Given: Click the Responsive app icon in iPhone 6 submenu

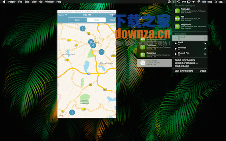Looking at the screenshot, I should (143, 55).
